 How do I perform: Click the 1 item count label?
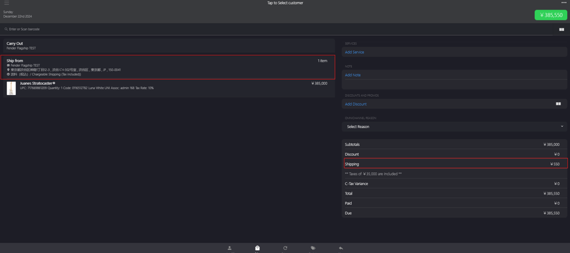tap(322, 61)
